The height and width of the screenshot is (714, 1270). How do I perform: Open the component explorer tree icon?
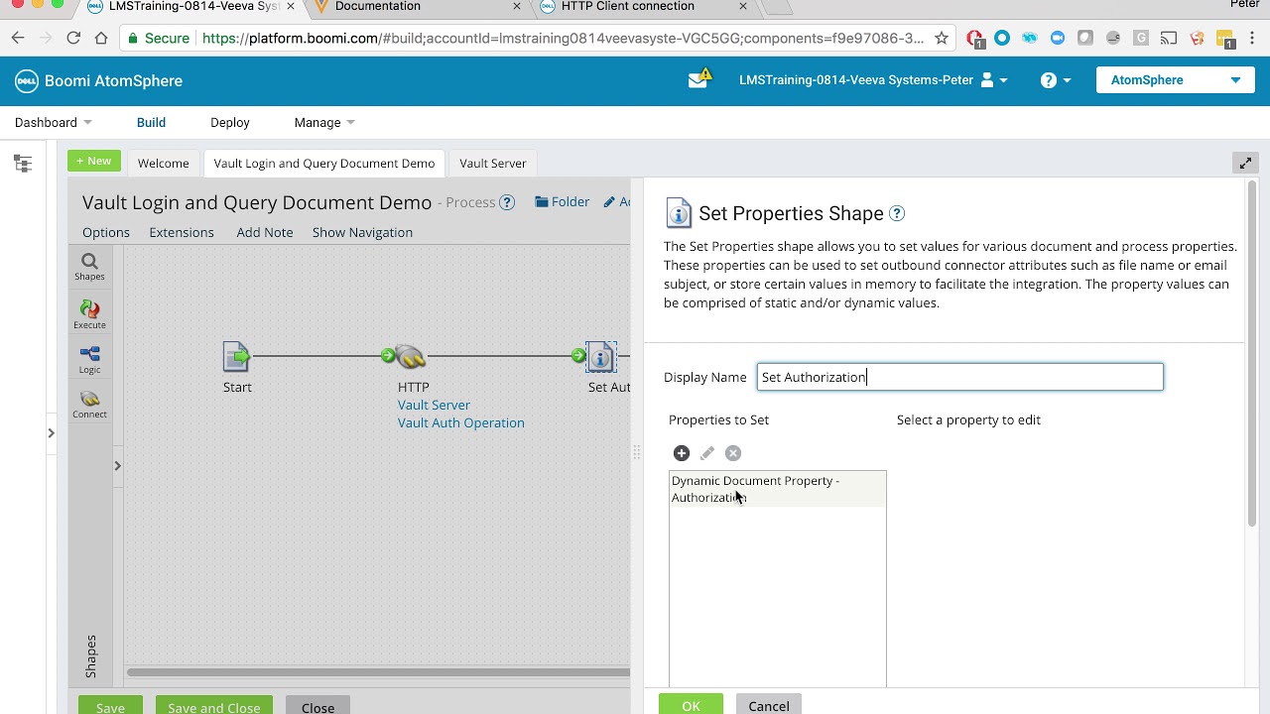pos(23,164)
